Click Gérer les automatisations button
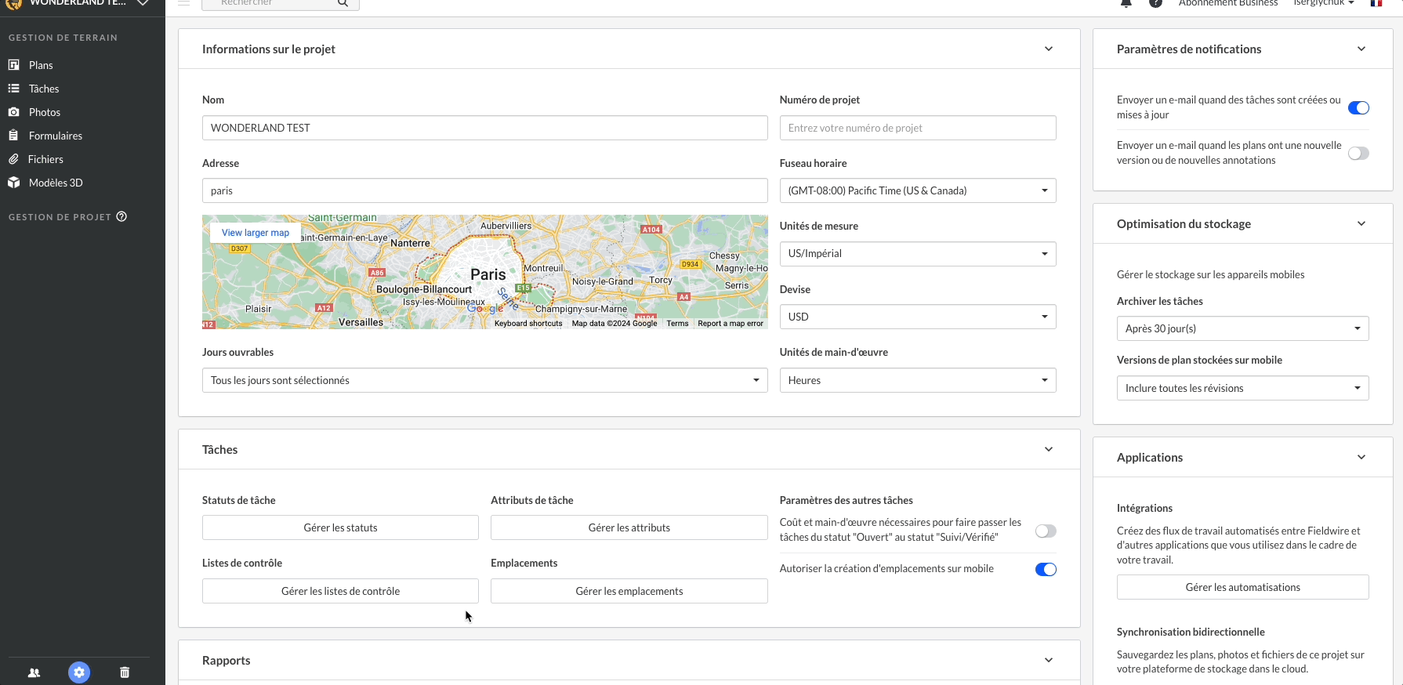 tap(1242, 587)
